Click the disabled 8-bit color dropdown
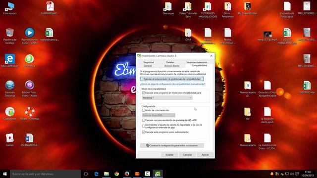The height and width of the screenshot is (178, 317). click(158, 115)
